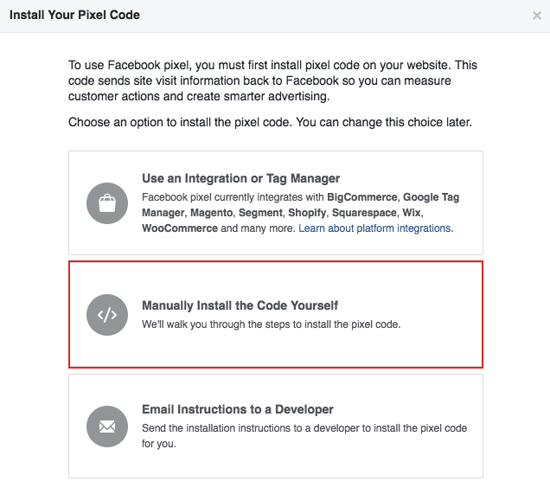The width and height of the screenshot is (550, 494).
Task: Click the bold "Magento" platform name
Action: click(214, 213)
